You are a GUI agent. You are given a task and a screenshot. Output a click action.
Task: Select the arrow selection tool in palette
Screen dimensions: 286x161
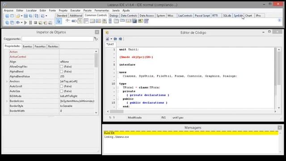pyautogui.click(x=59, y=21)
